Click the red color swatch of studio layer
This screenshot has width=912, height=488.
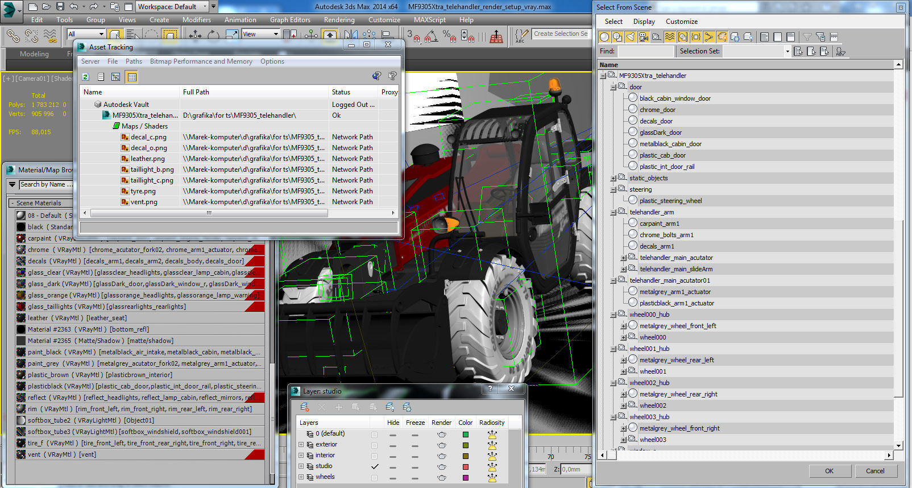pyautogui.click(x=466, y=467)
